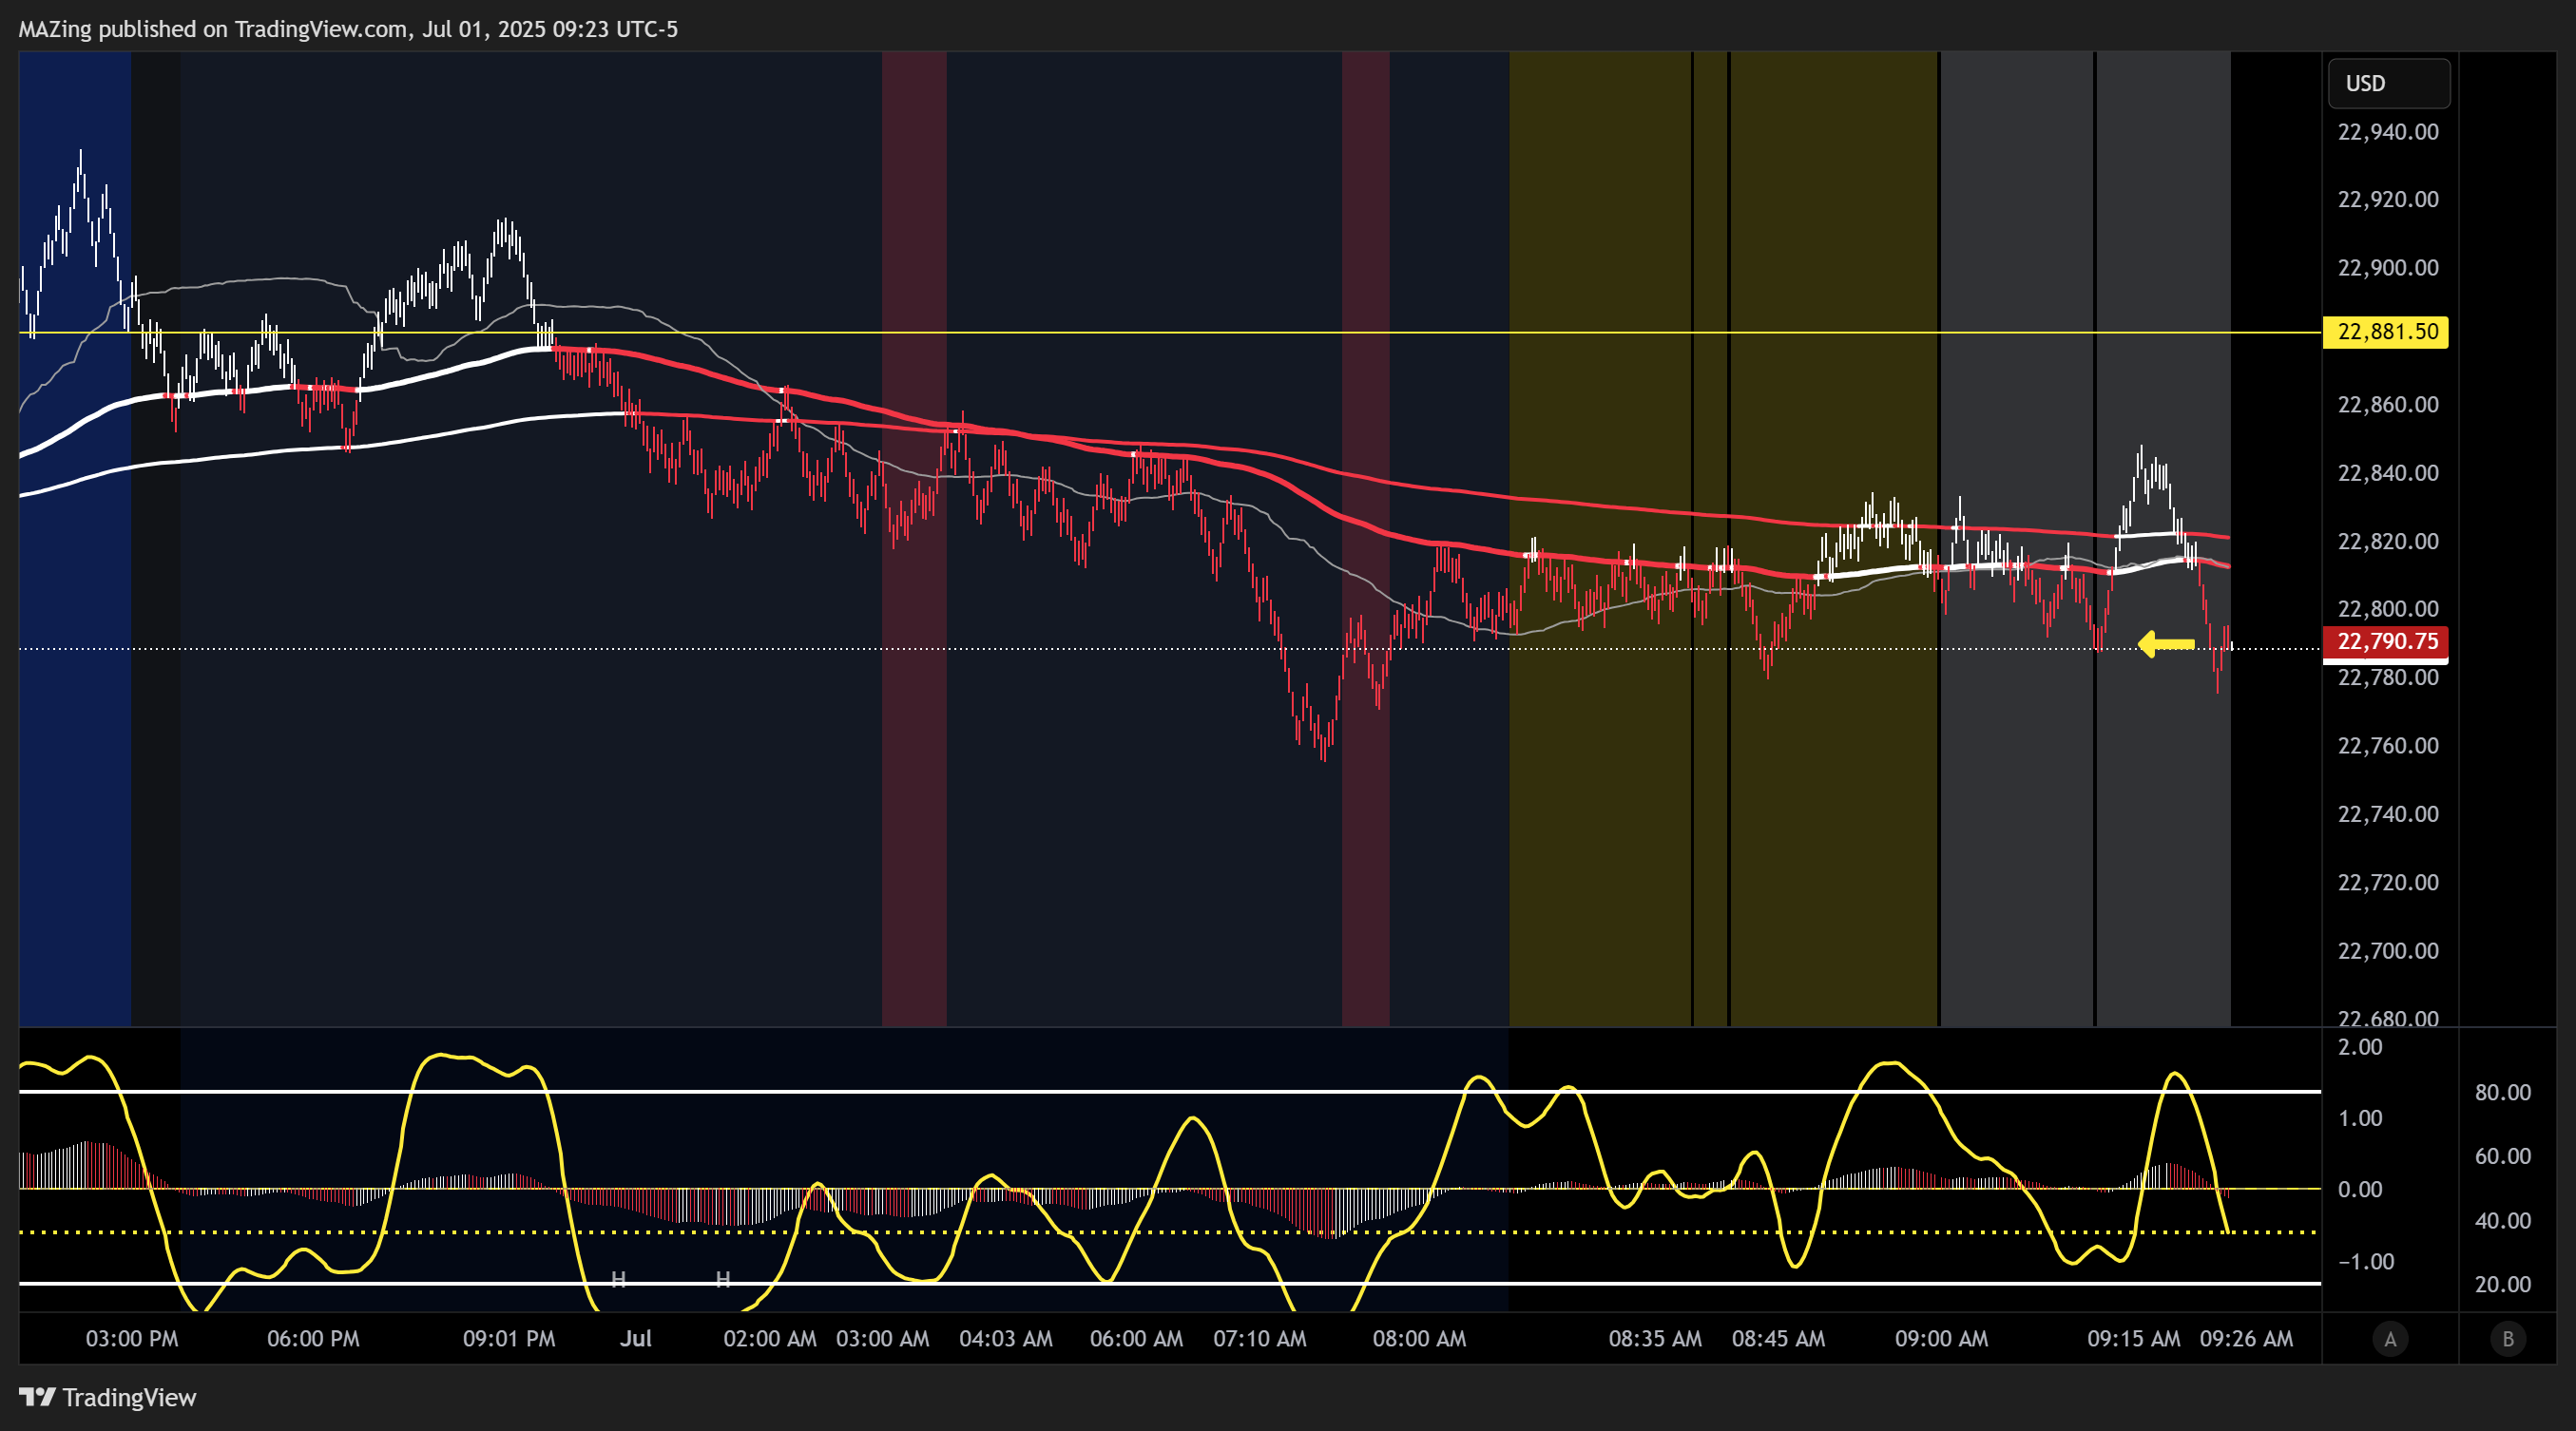The height and width of the screenshot is (1431, 2576).
Task: Click the 22,700.00 price axis label
Action: [x=2388, y=951]
